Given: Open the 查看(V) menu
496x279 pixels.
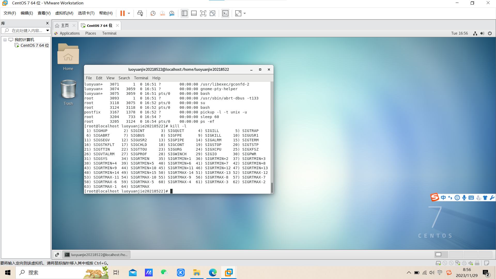Looking at the screenshot, I should (44, 13).
